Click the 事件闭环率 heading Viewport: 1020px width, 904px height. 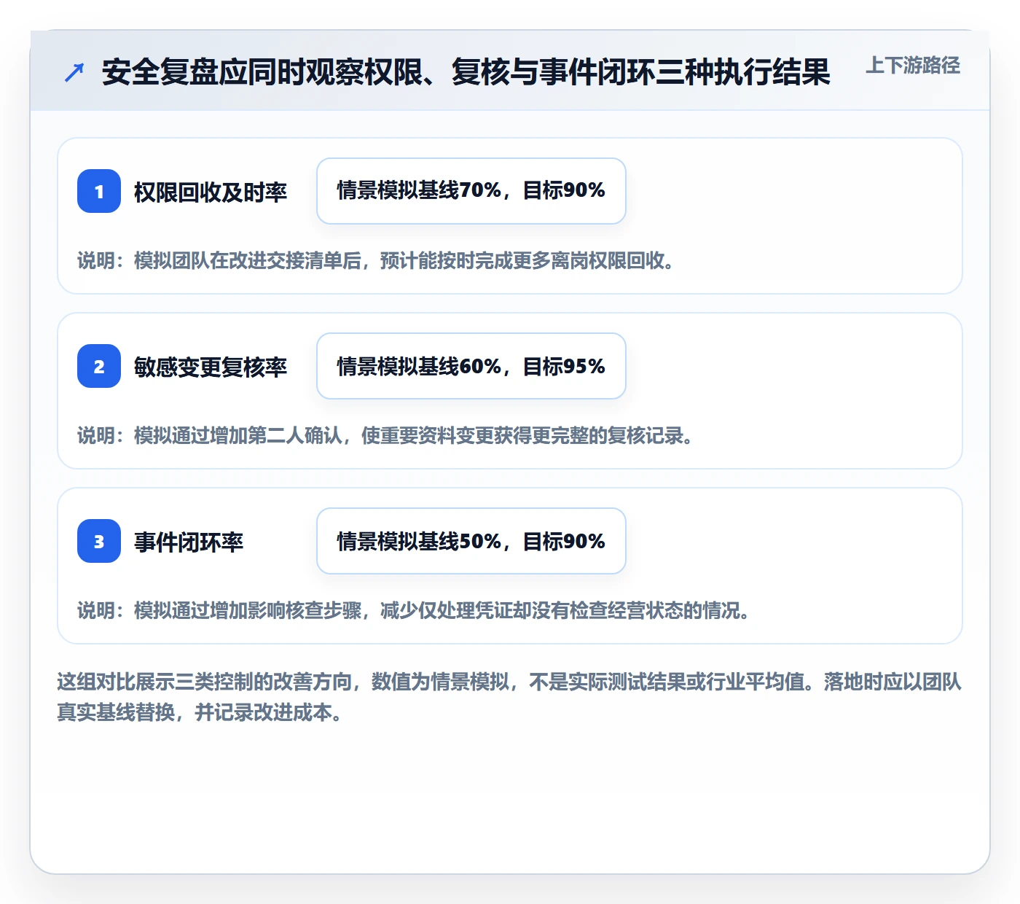[x=189, y=542]
